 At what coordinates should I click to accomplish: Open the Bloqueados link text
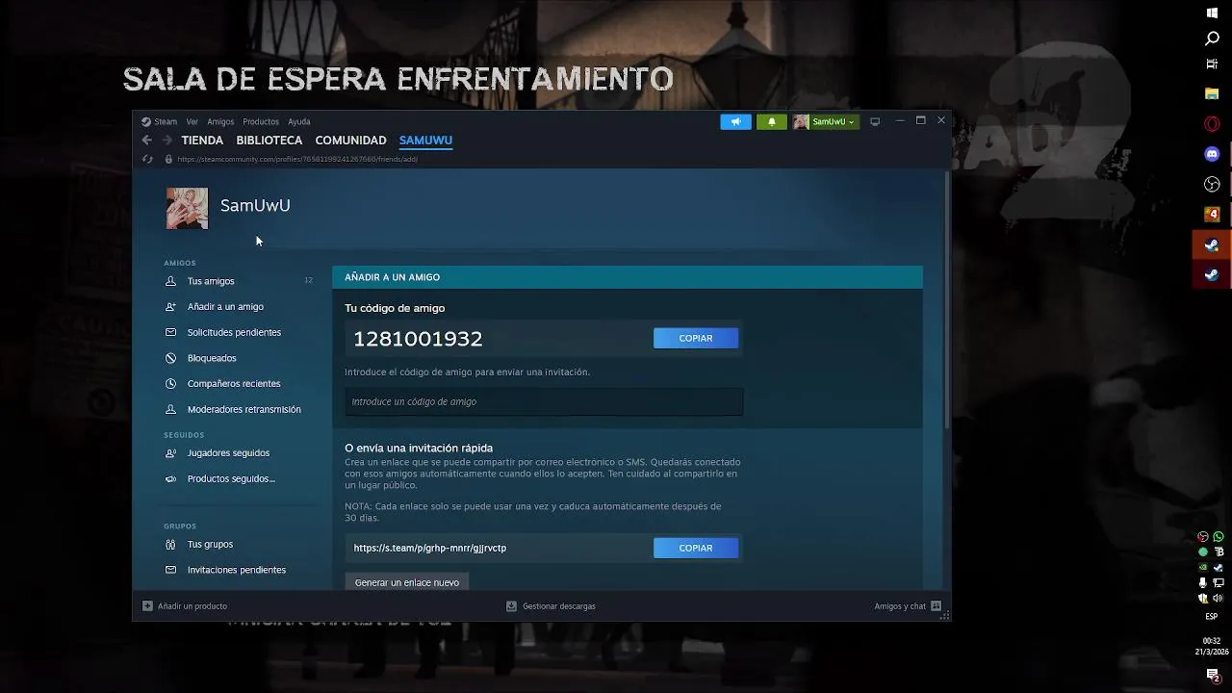tap(212, 358)
